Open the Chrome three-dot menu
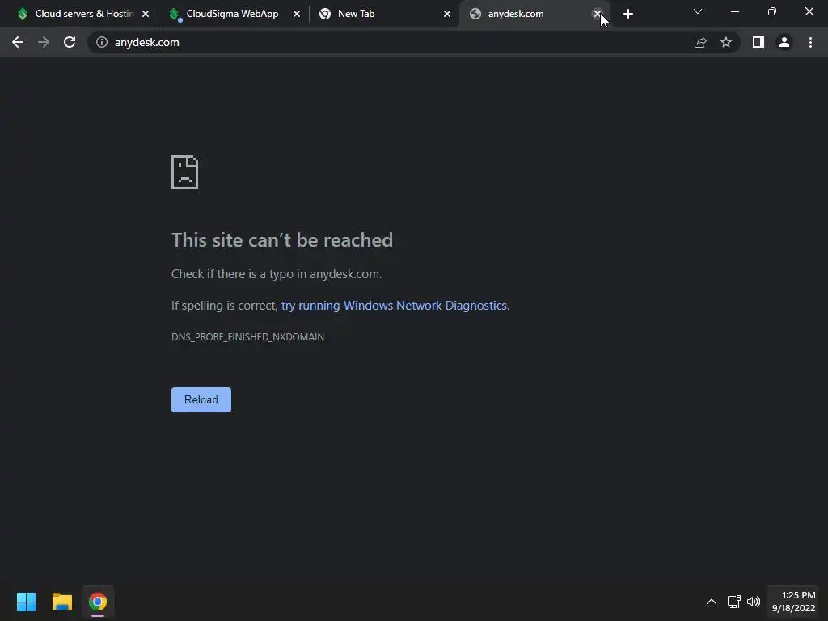The height and width of the screenshot is (621, 828). pos(810,42)
